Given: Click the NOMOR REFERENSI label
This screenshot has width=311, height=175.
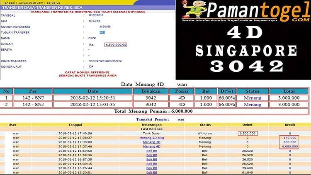Looking at the screenshot, I should click(15, 27).
